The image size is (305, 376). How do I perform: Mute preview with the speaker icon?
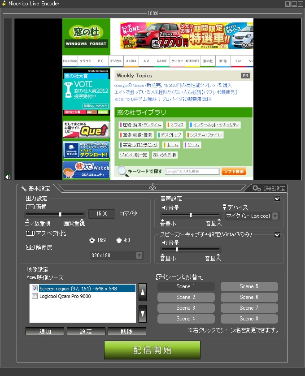point(8,177)
